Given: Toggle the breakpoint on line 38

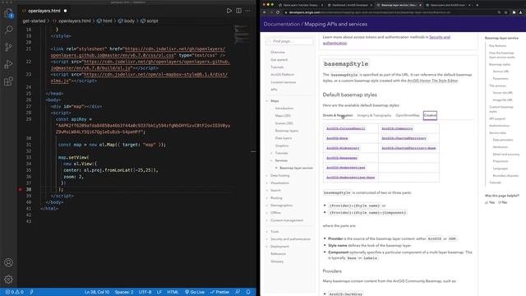Looking at the screenshot, I should coord(20,189).
